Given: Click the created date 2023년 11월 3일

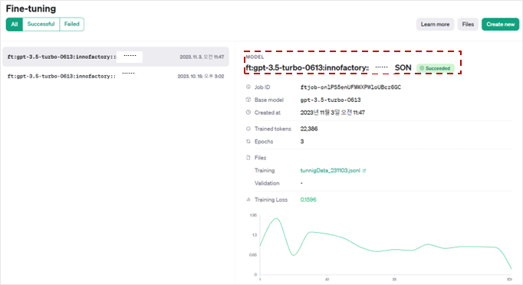Looking at the screenshot, I should [333, 113].
